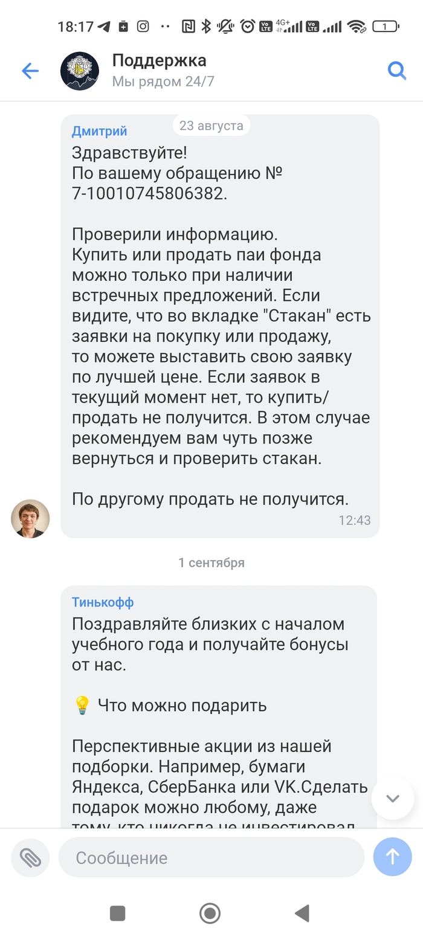Image resolution: width=423 pixels, height=940 pixels.
Task: Tap the Tinkoff support avatar logo
Action: [80, 71]
